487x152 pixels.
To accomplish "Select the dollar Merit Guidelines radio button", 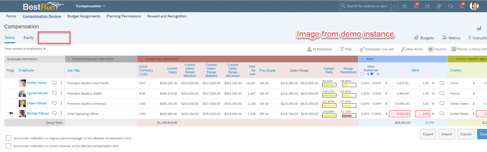I will pos(362,74).
